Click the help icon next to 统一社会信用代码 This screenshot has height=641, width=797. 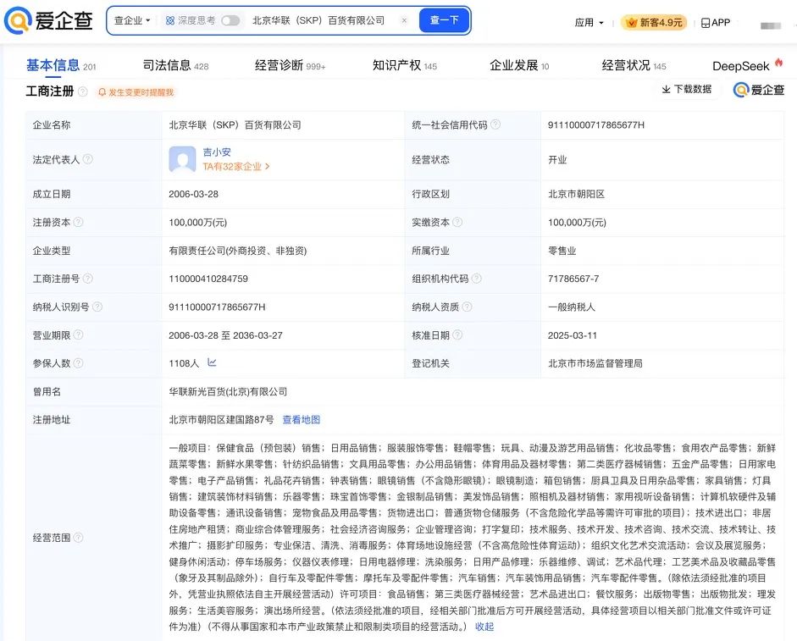(x=495, y=124)
